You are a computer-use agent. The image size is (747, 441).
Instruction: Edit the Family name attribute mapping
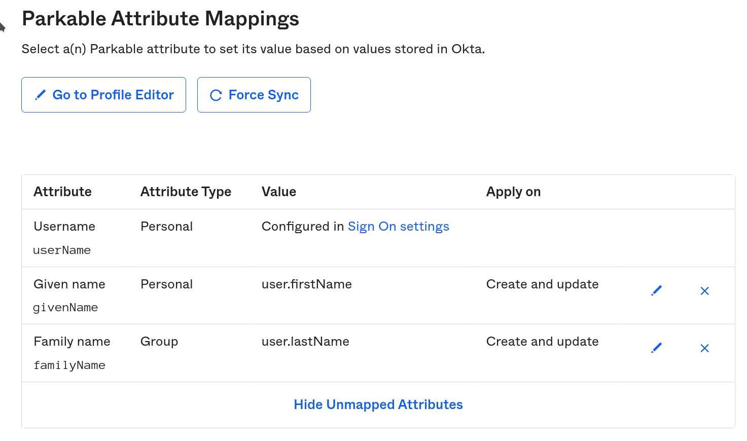[x=656, y=347]
